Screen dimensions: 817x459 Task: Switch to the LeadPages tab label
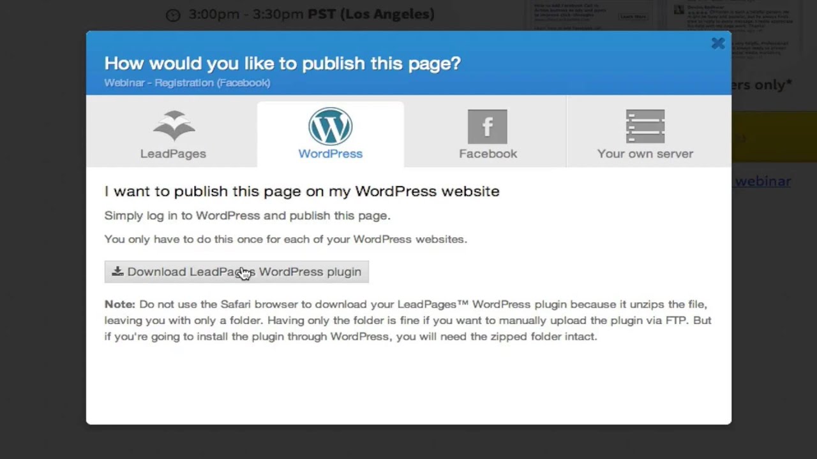173,154
